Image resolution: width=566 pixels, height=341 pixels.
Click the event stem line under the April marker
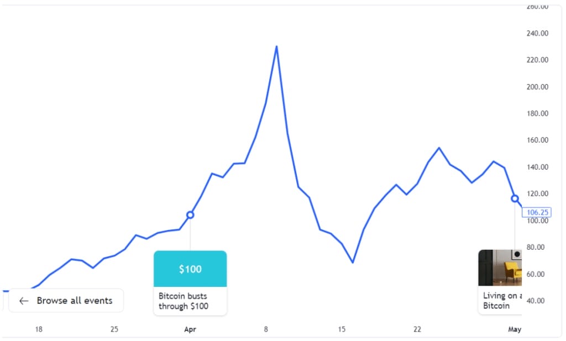(x=190, y=235)
